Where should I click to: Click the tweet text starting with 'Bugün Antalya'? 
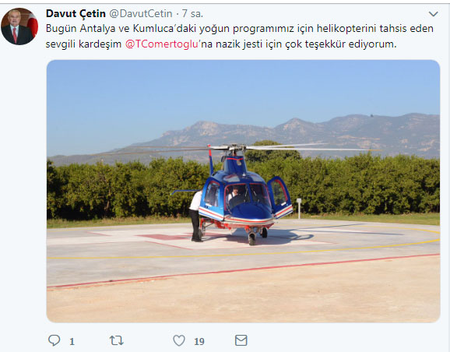pyautogui.click(x=239, y=36)
